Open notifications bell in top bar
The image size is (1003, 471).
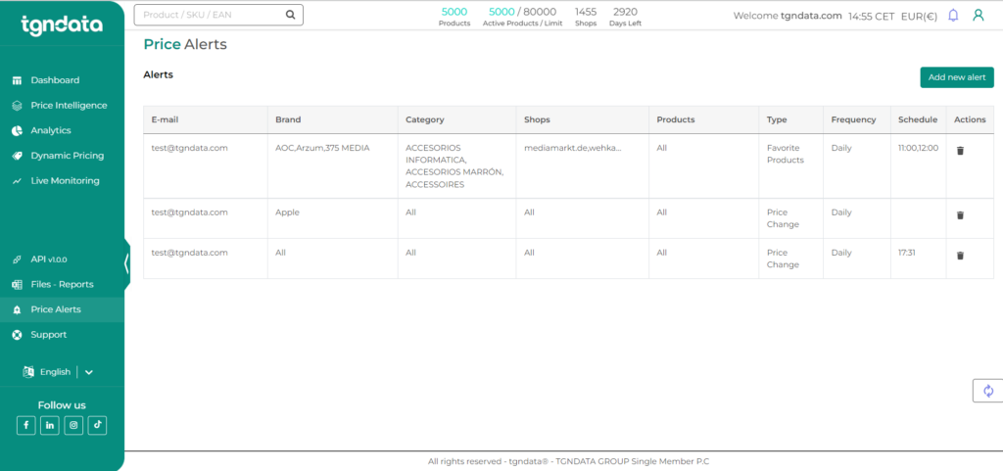coord(953,16)
